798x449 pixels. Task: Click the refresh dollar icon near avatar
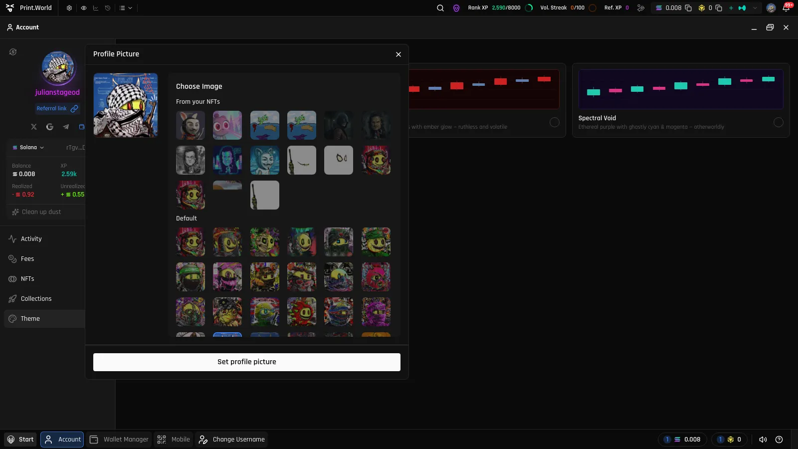pos(13,52)
